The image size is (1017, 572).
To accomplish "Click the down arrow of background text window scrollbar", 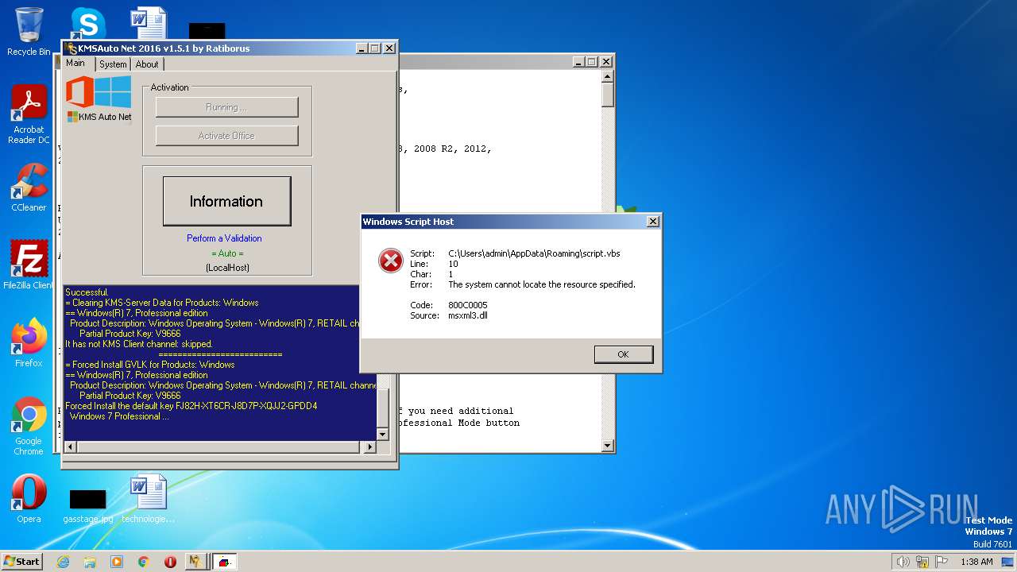I will coord(608,446).
